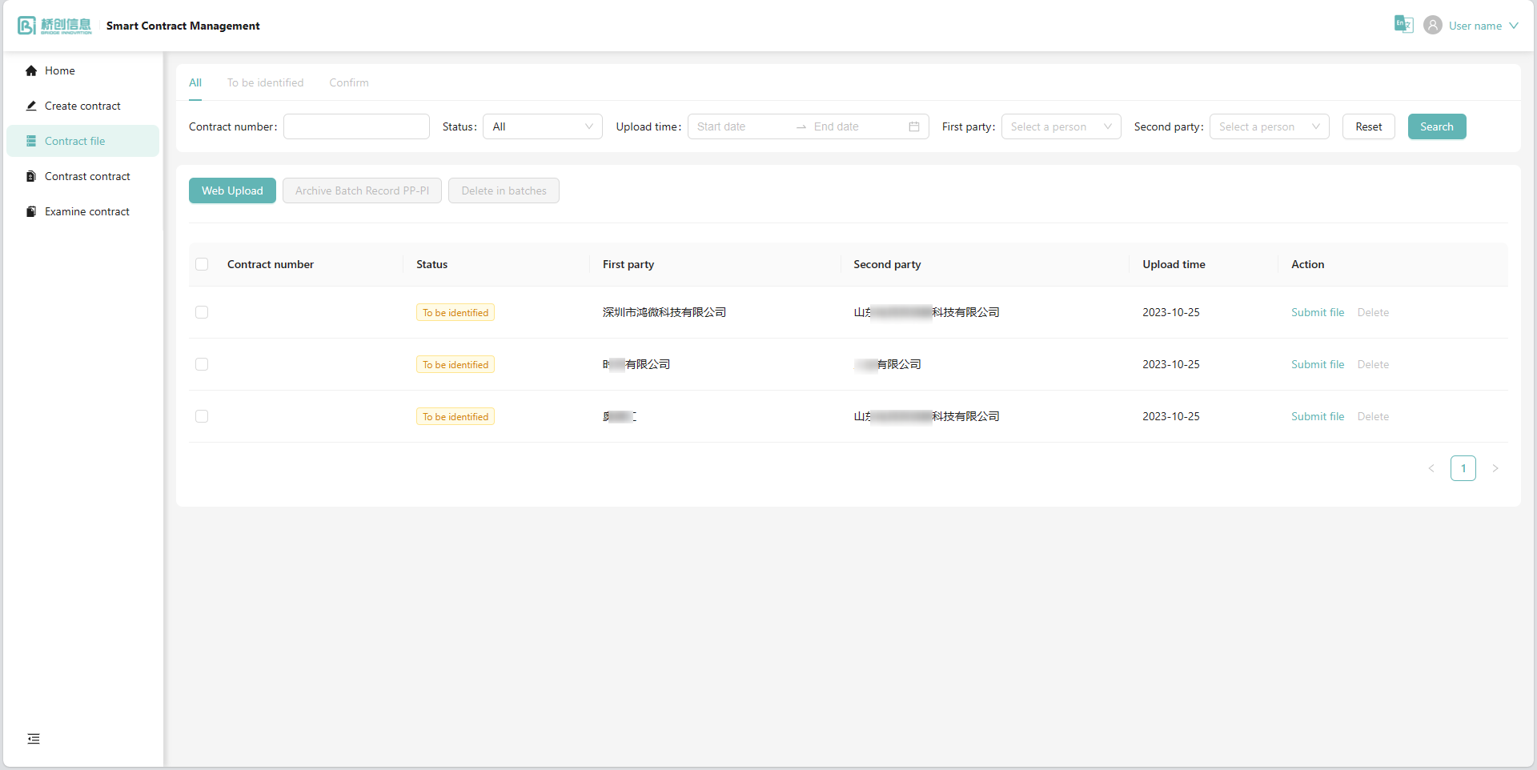
Task: Check the third contract row checkbox
Action: (x=202, y=416)
